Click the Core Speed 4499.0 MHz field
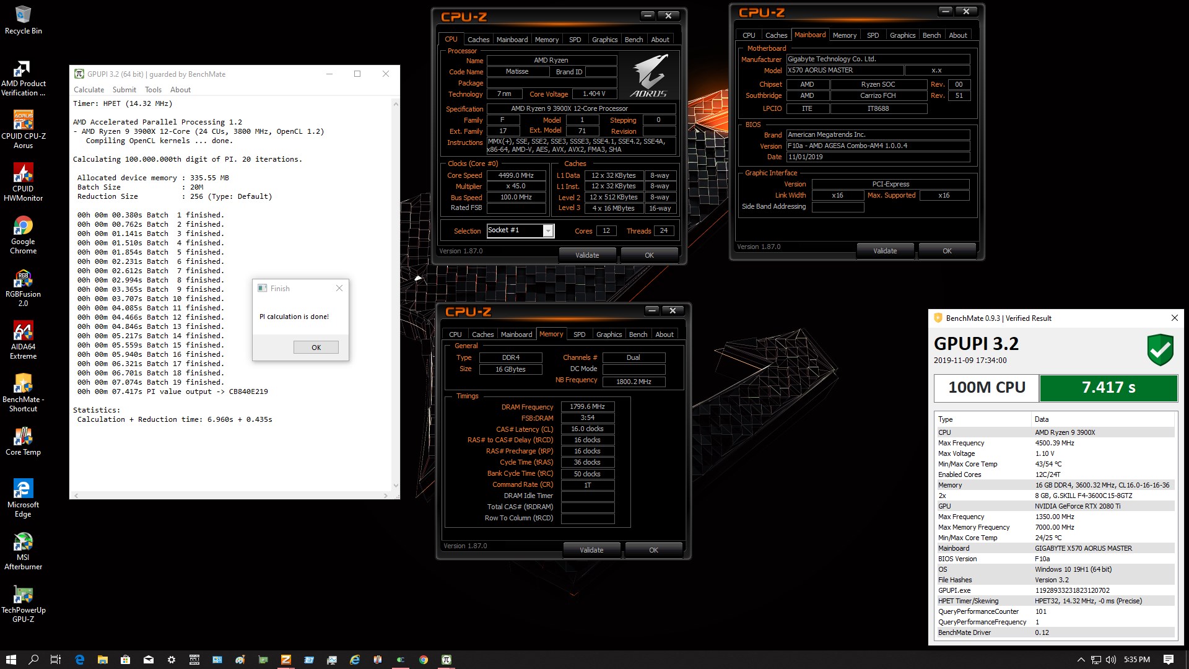Screen dimensions: 1189x669 [x=516, y=175]
